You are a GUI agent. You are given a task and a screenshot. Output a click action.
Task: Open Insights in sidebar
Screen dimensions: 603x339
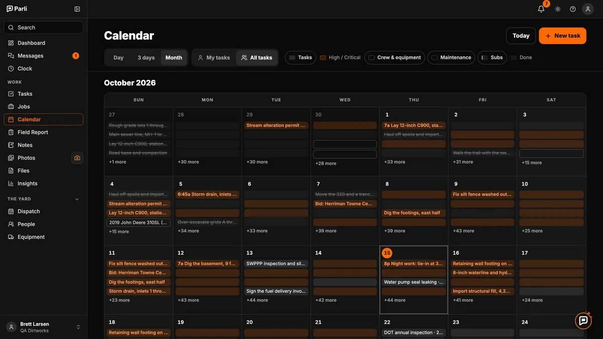pyautogui.click(x=44, y=183)
